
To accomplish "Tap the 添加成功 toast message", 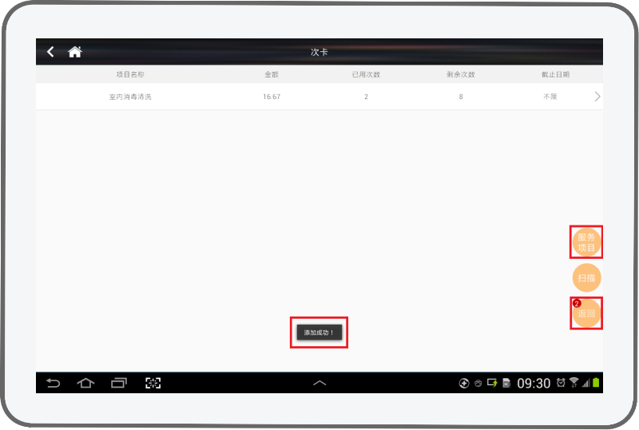I will pos(319,332).
